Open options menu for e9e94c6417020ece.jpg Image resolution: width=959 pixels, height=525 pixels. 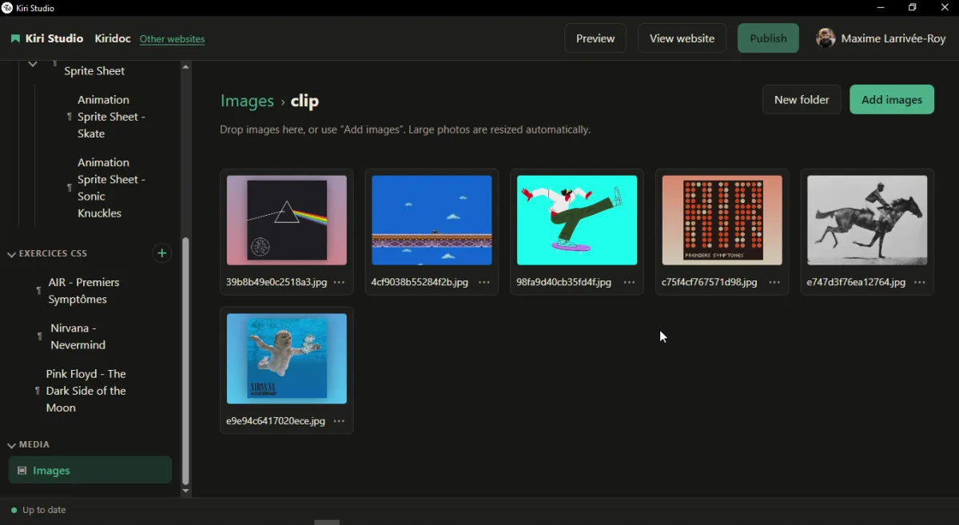(x=339, y=421)
